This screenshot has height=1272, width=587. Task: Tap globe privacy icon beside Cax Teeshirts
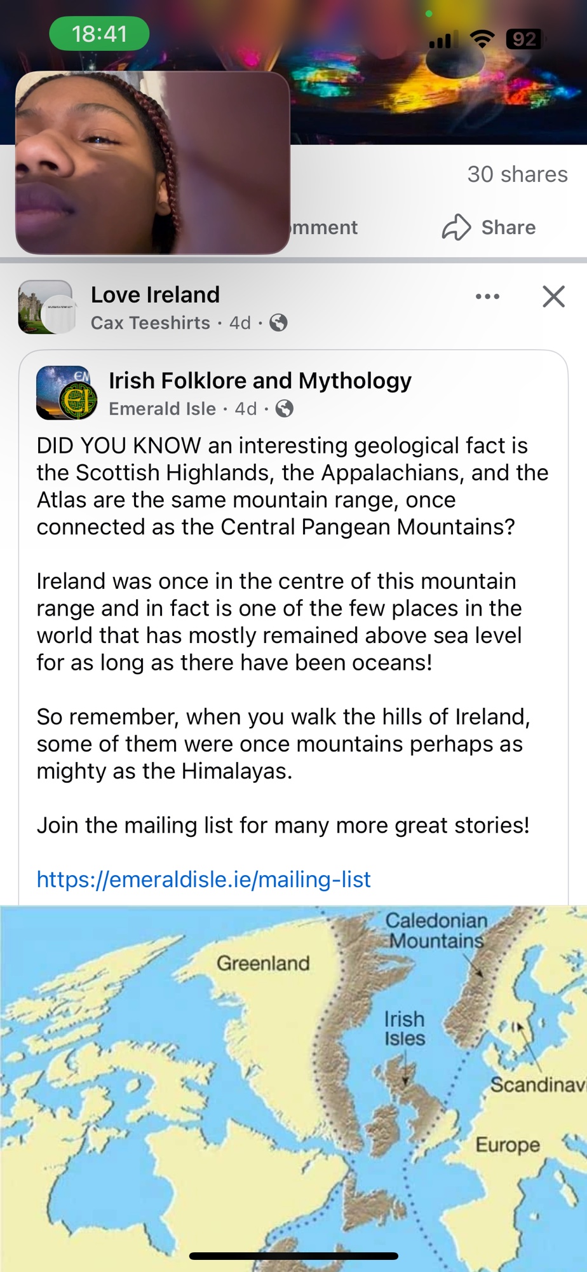click(x=278, y=323)
